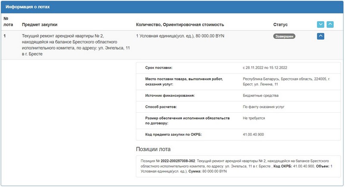Screen dimensions: 345x187
Task: Click the 'Завершен' status badge
Action: pyautogui.click(x=284, y=36)
